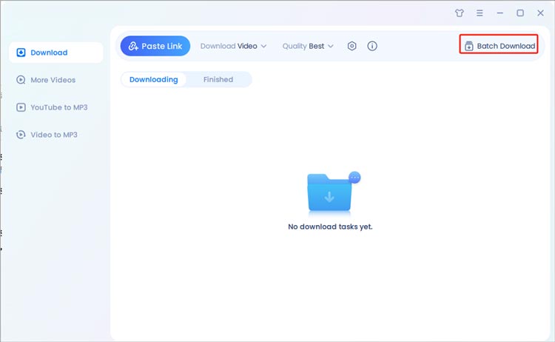Open the hamburger menu in title bar
Screen dimensions: 555x342
480,13
